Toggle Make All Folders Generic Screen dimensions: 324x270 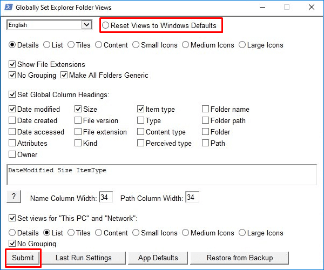(64, 75)
